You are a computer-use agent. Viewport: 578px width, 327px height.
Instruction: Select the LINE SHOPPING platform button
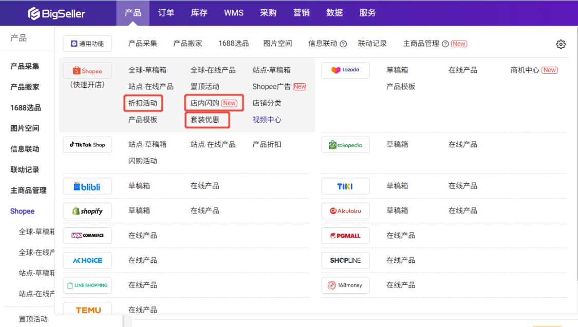point(87,285)
